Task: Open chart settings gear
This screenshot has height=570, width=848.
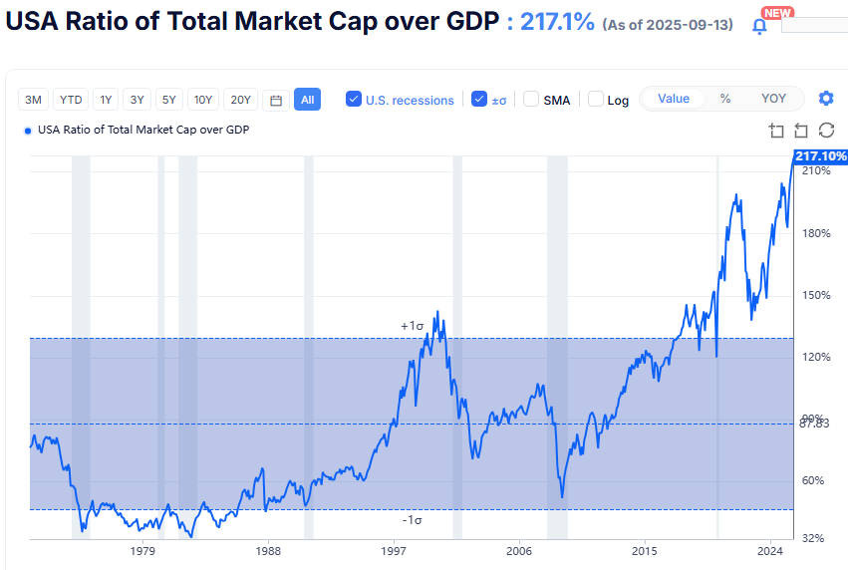Action: (x=825, y=99)
